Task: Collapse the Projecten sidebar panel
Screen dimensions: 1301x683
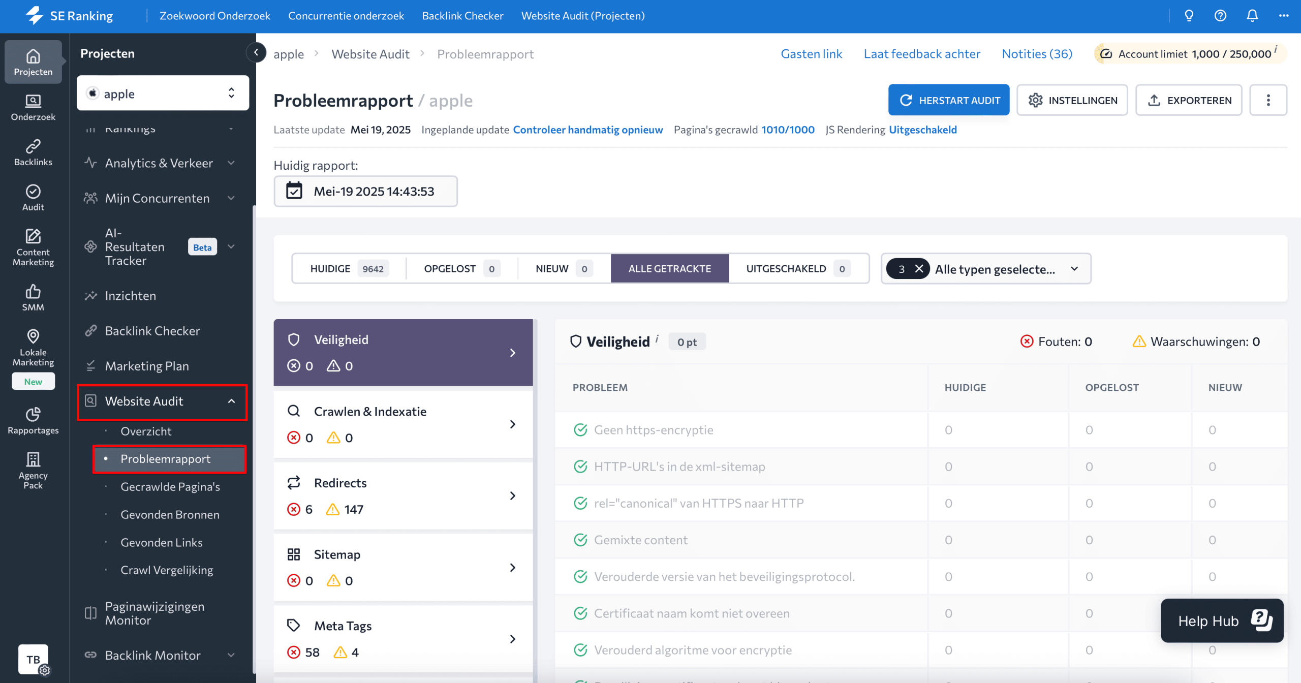Action: (x=256, y=52)
